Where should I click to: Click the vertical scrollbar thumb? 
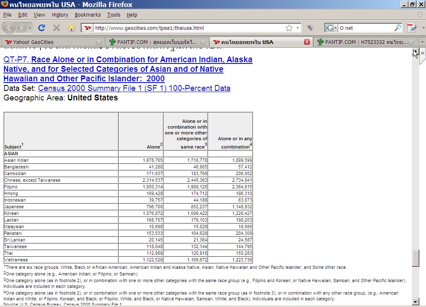pyautogui.click(x=416, y=258)
